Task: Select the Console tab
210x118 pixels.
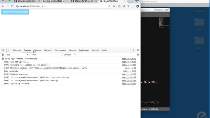Action: (x=28, y=50)
